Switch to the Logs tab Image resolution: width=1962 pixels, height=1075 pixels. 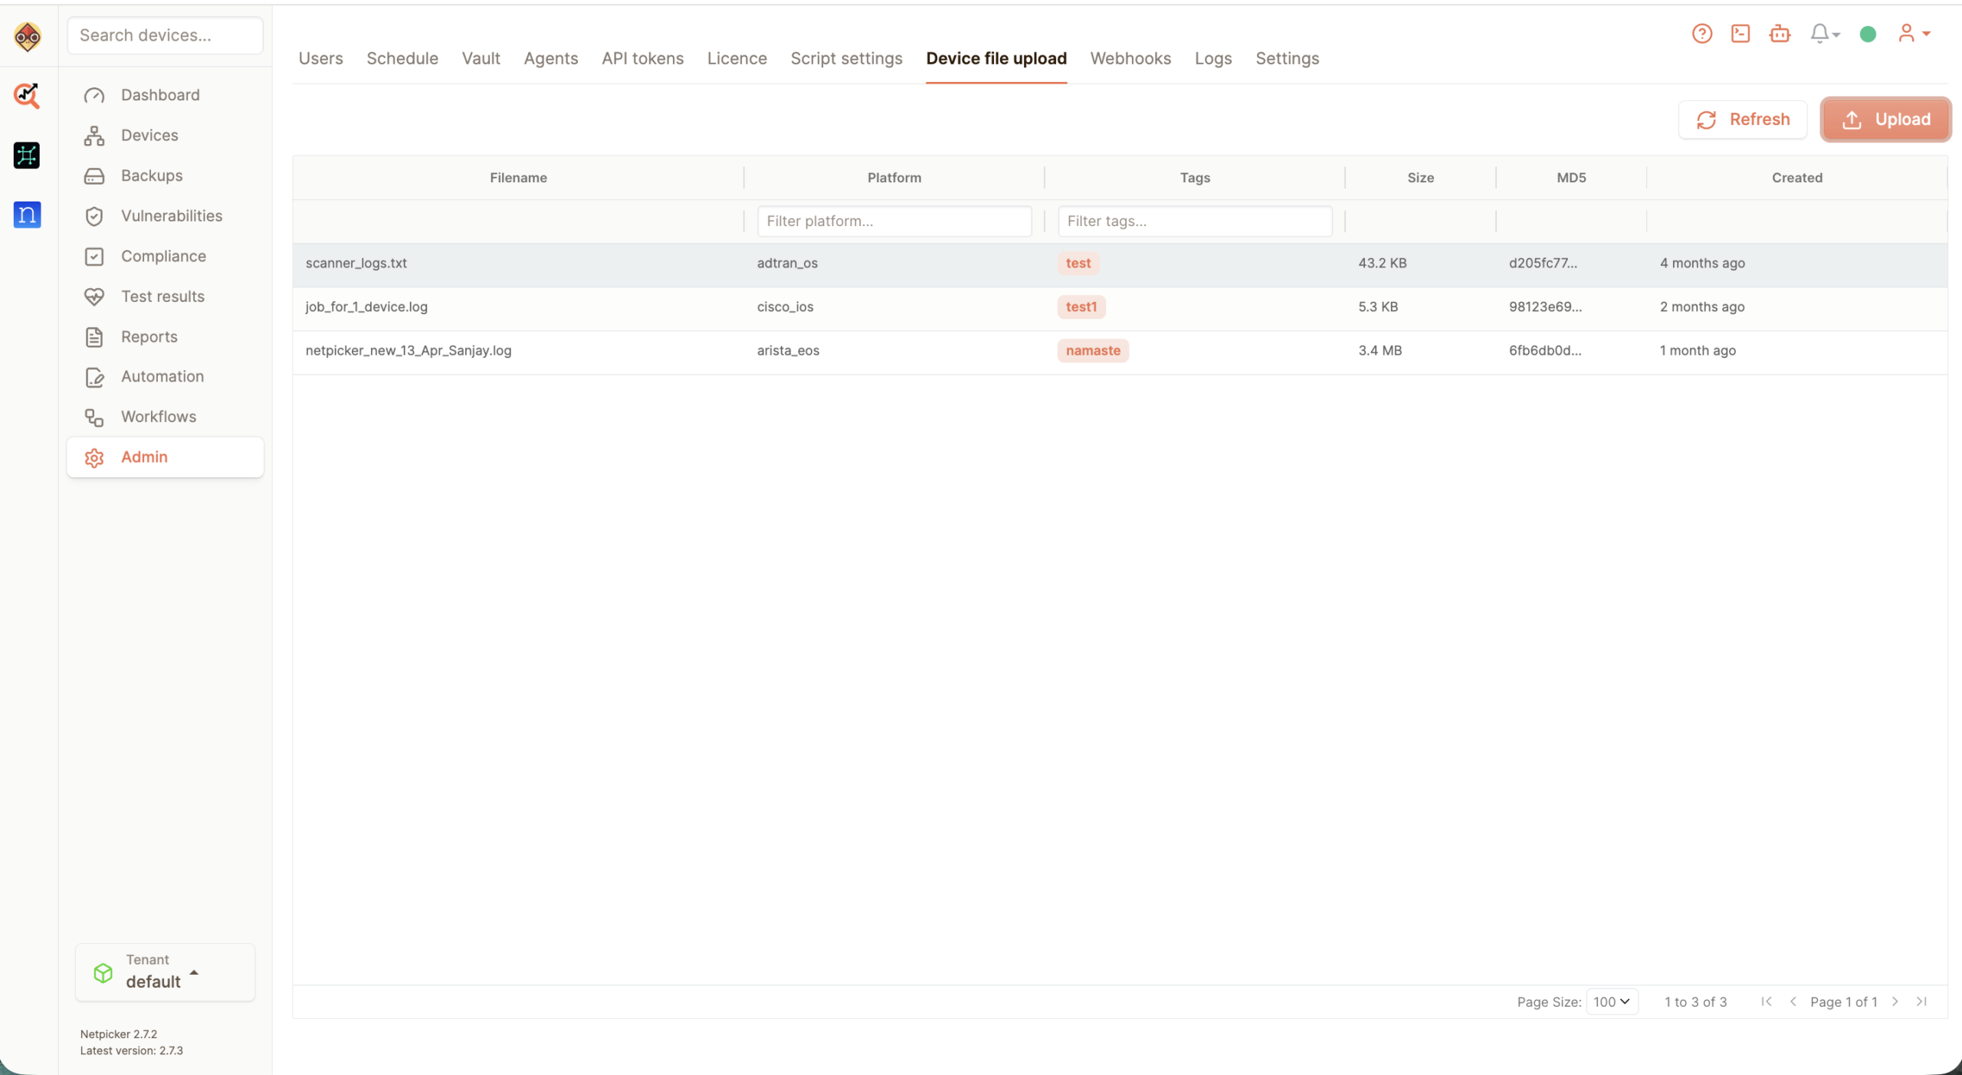(1213, 58)
